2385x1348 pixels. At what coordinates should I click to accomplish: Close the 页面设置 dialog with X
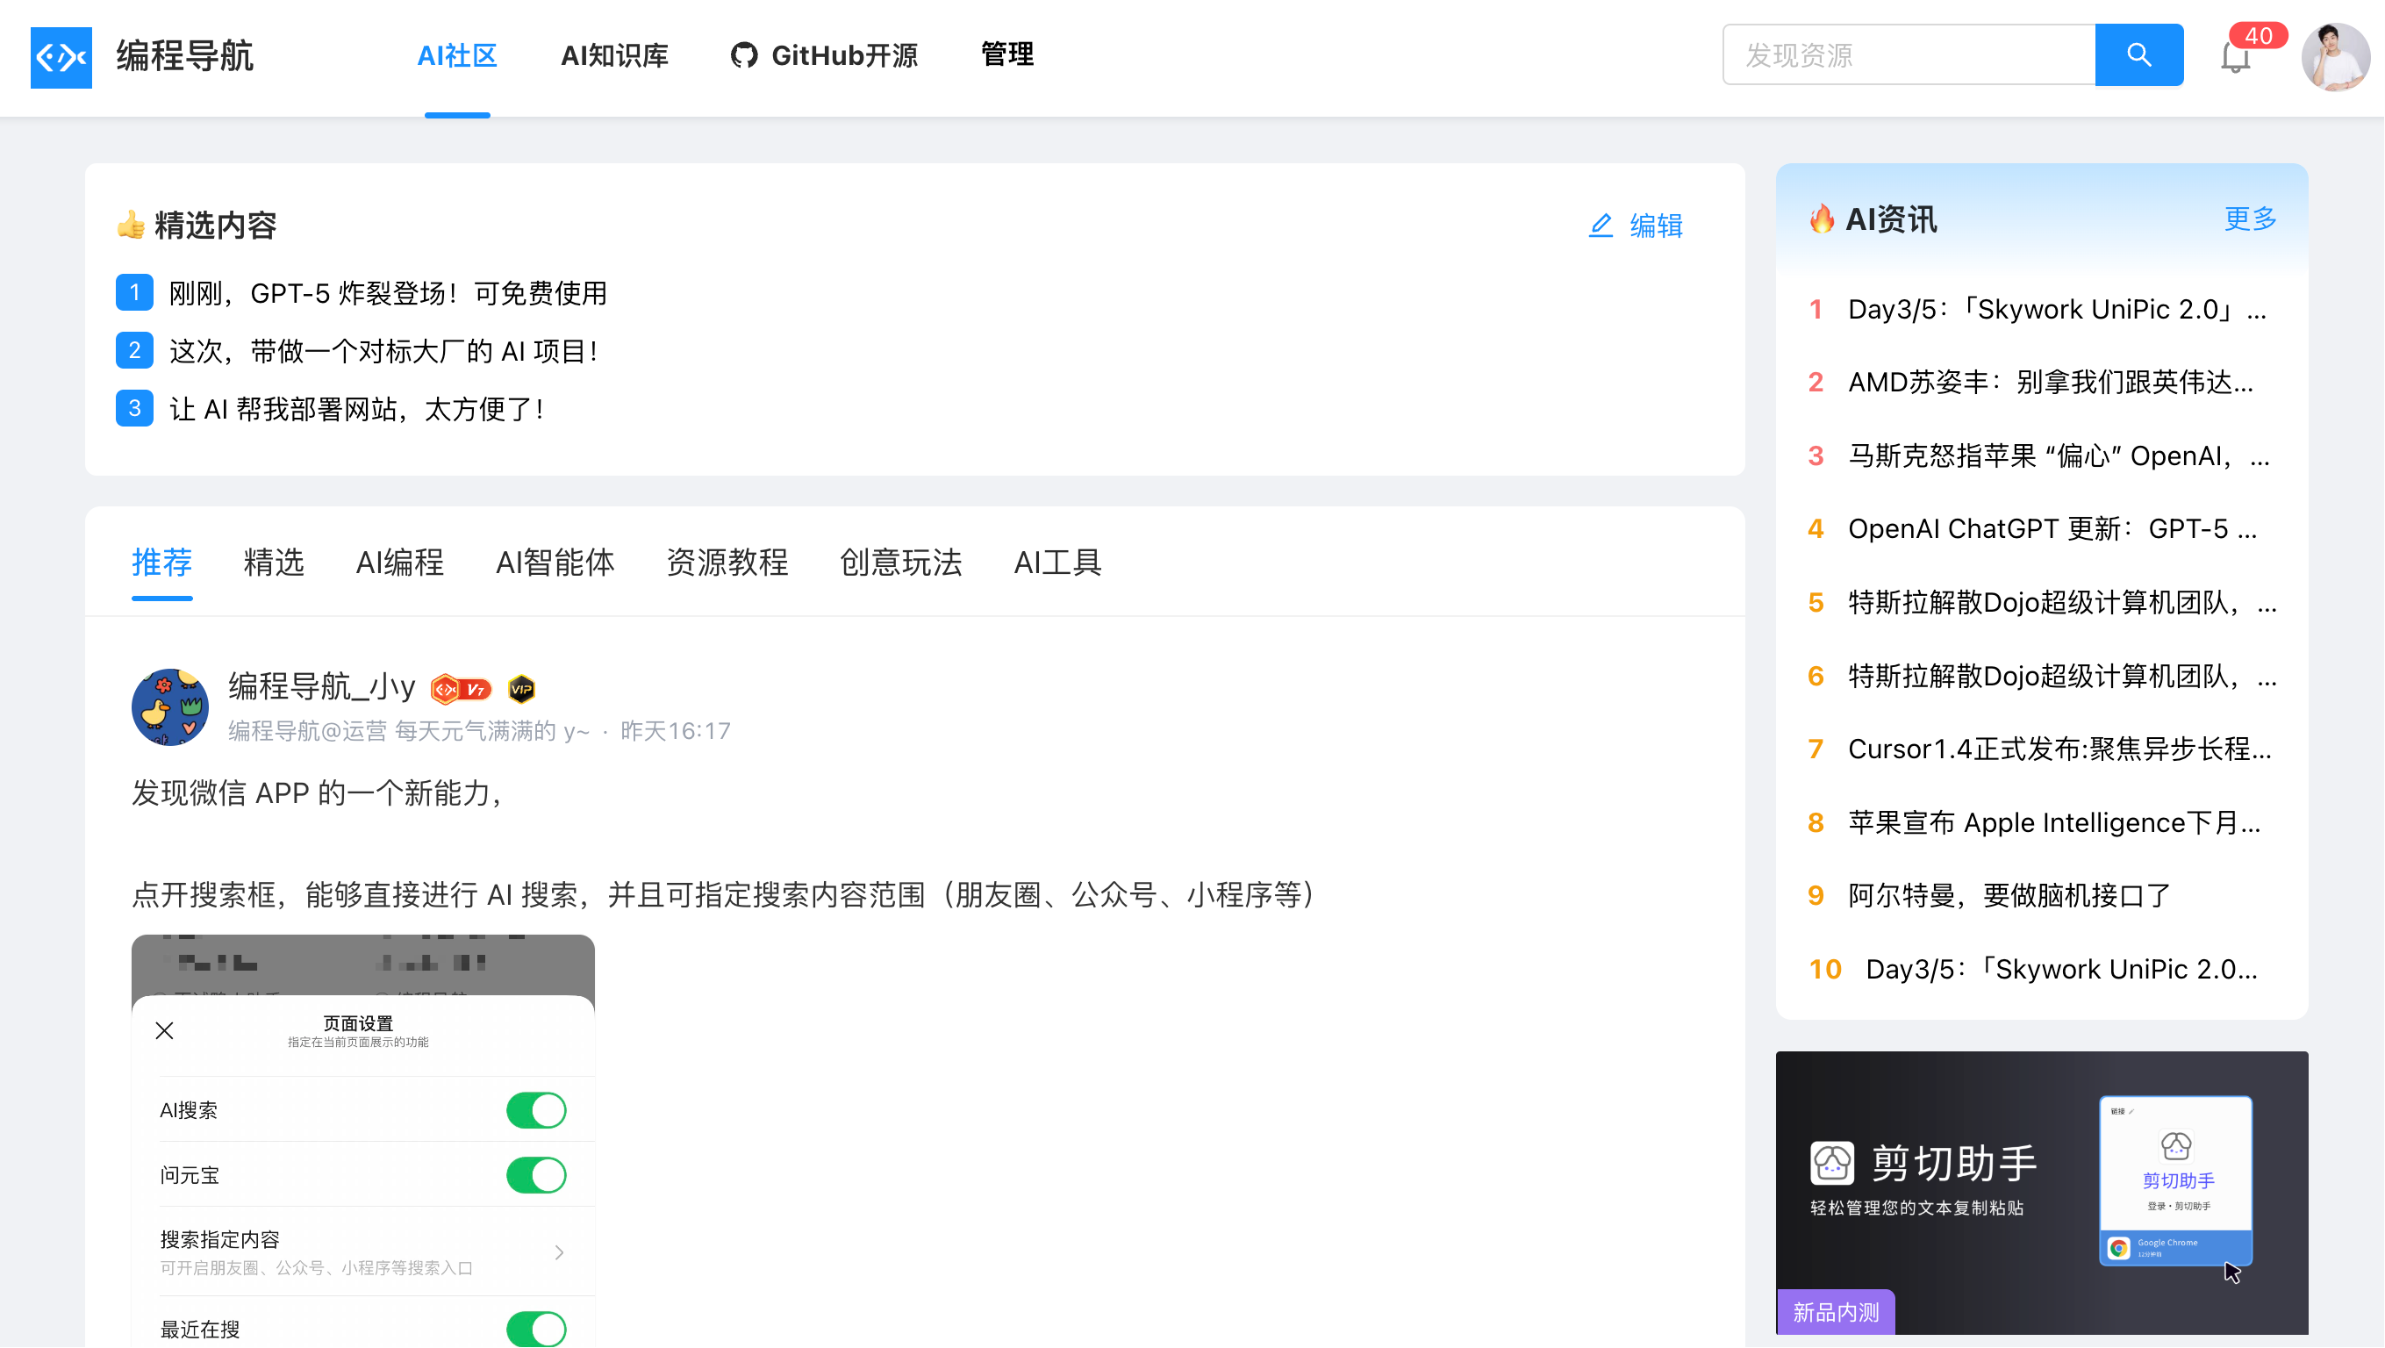(165, 1030)
